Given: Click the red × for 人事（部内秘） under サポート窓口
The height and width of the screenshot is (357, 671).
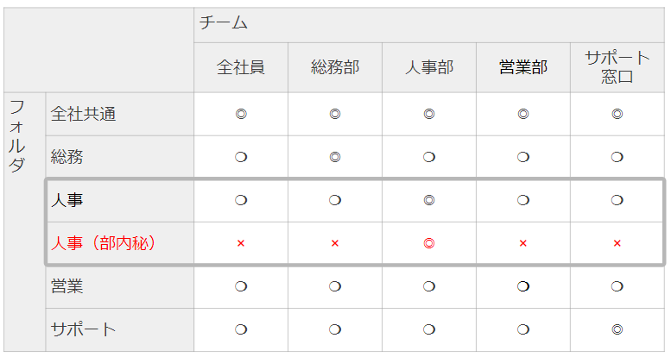Looking at the screenshot, I should pos(617,243).
